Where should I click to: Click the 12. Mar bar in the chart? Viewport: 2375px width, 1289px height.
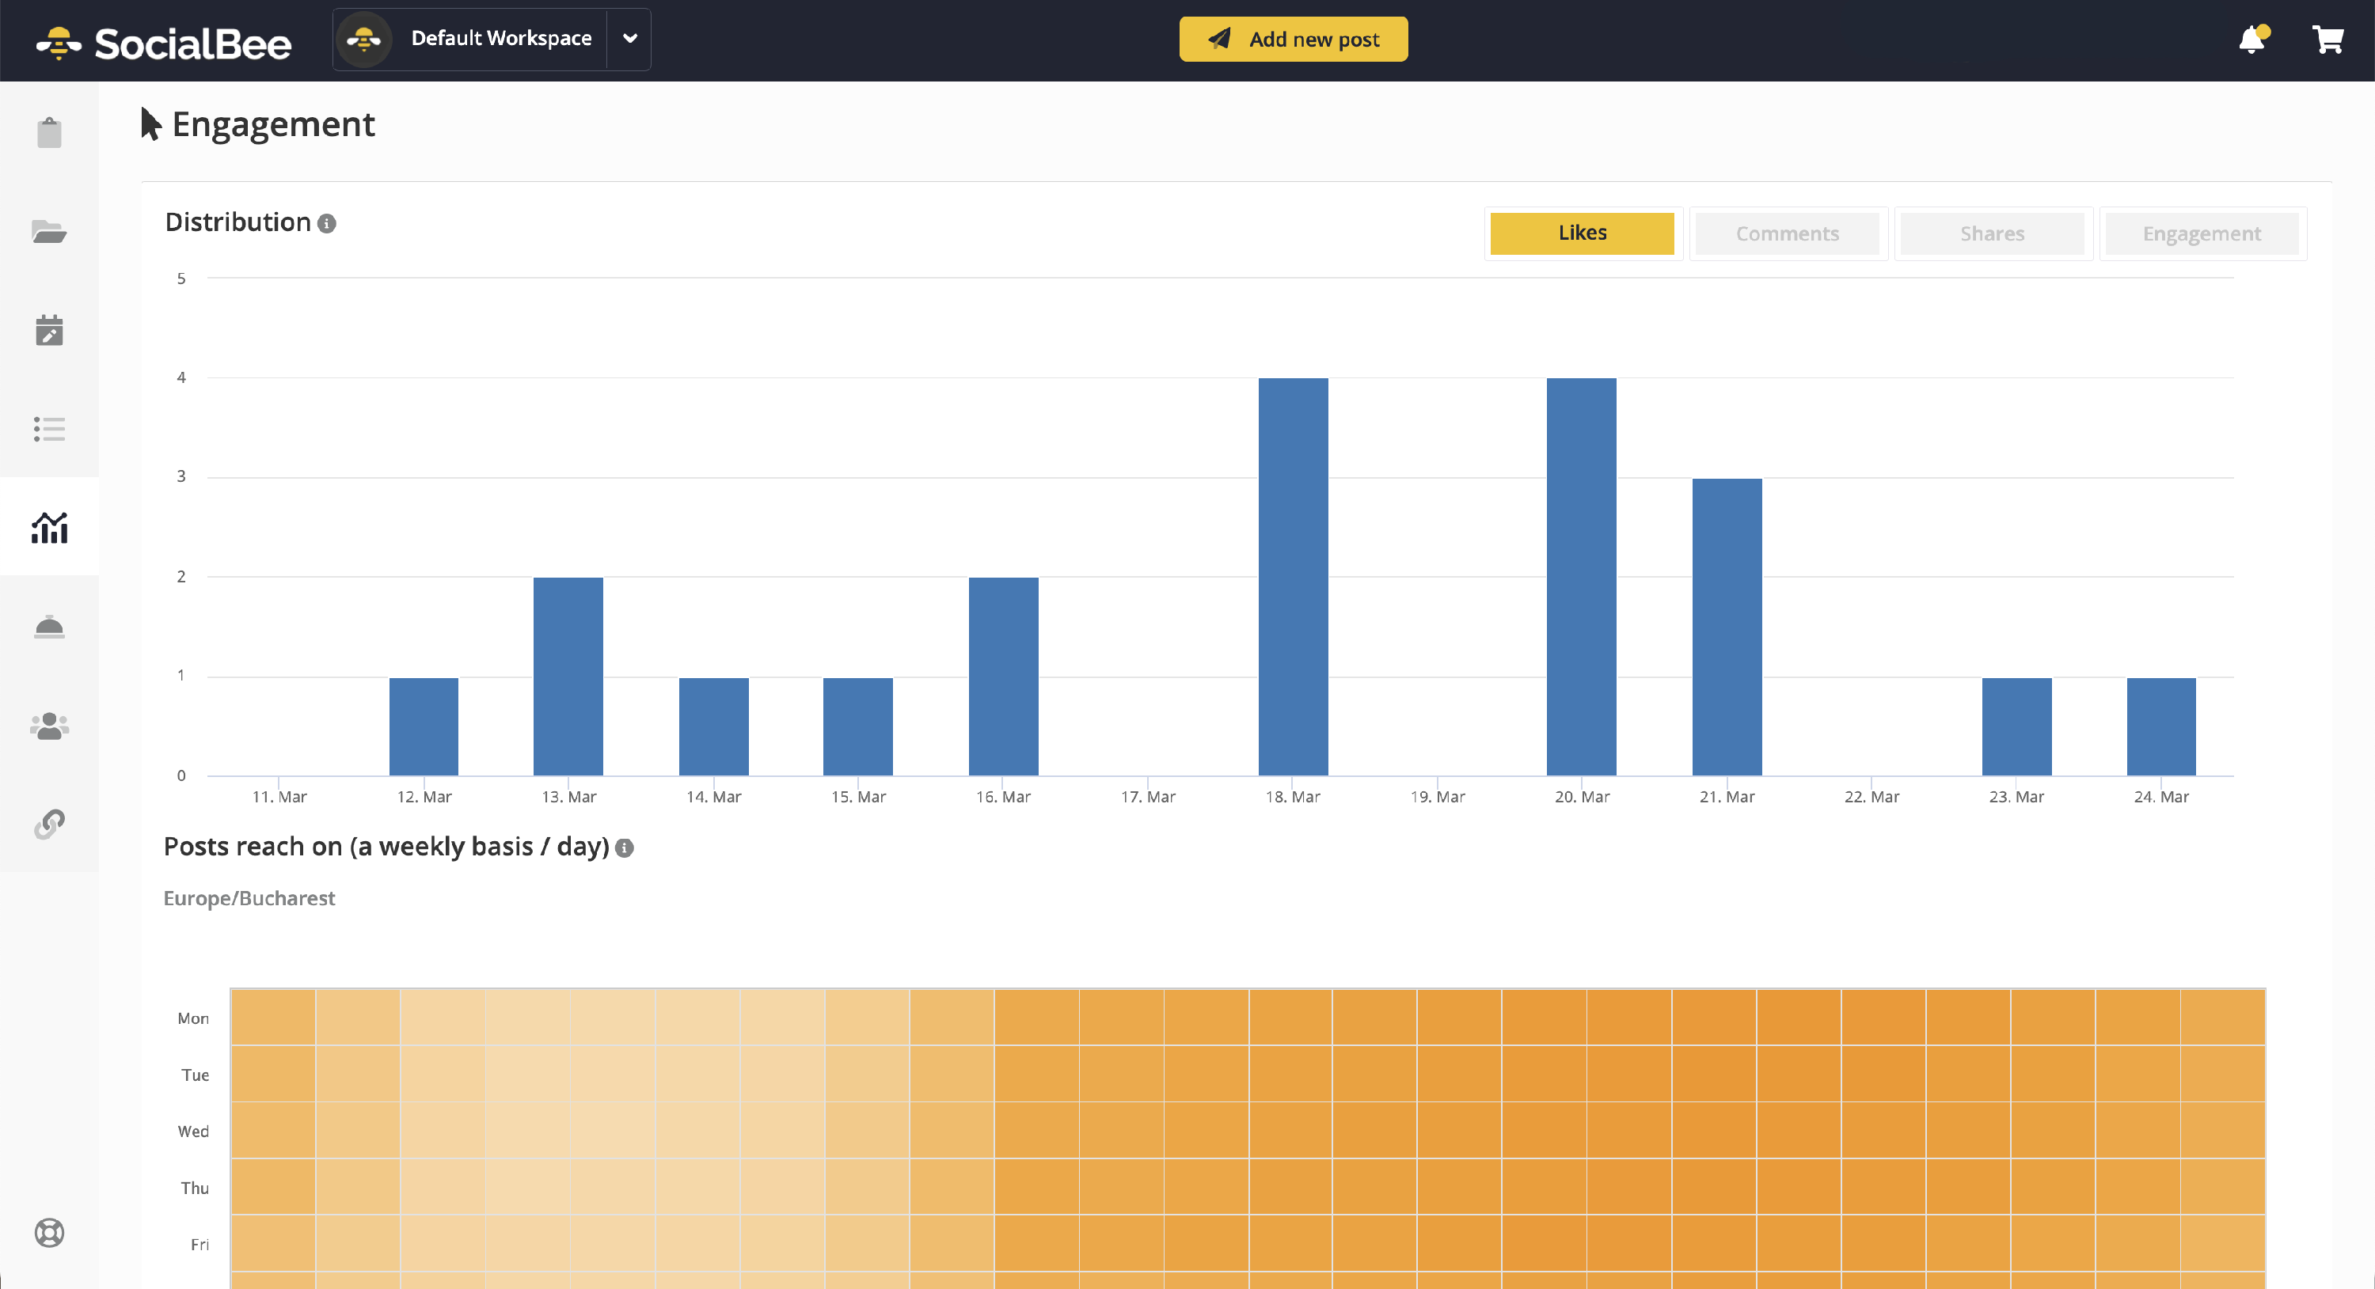pyautogui.click(x=424, y=726)
